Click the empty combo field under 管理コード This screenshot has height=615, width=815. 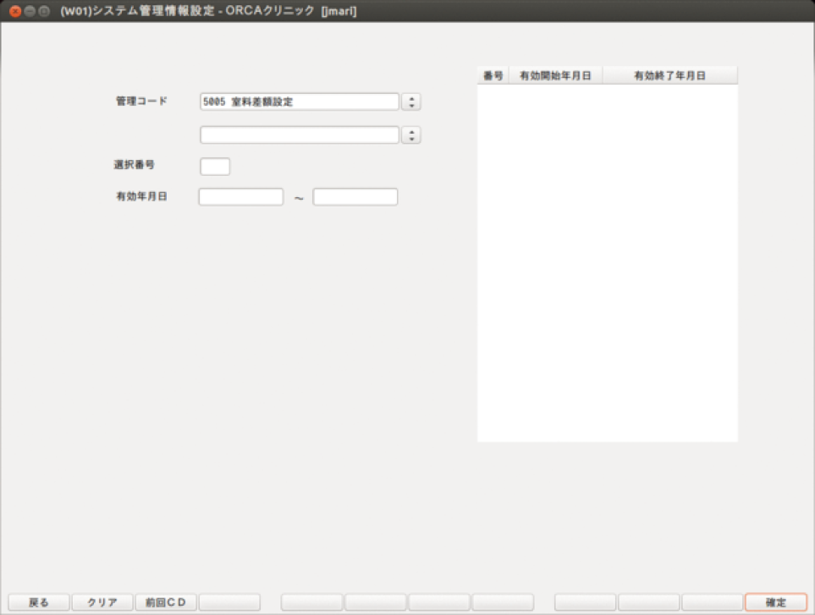tap(299, 135)
